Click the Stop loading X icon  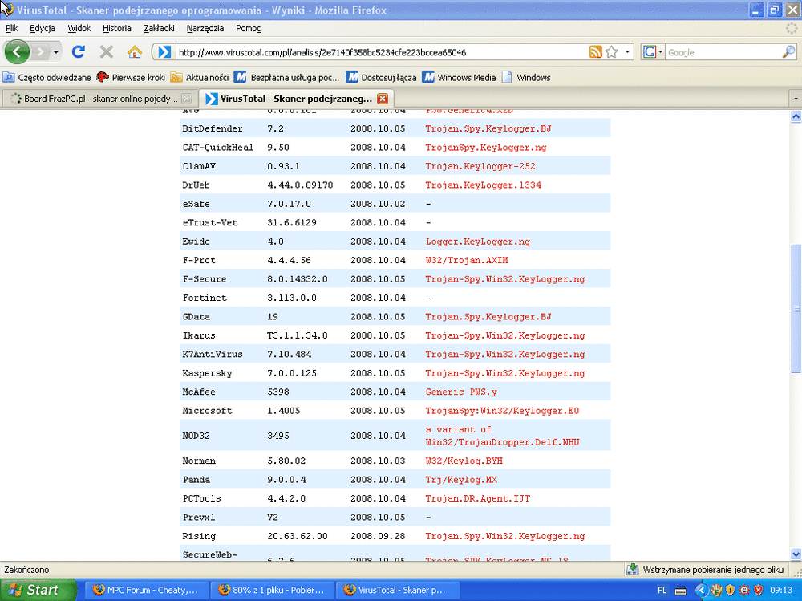pos(107,51)
